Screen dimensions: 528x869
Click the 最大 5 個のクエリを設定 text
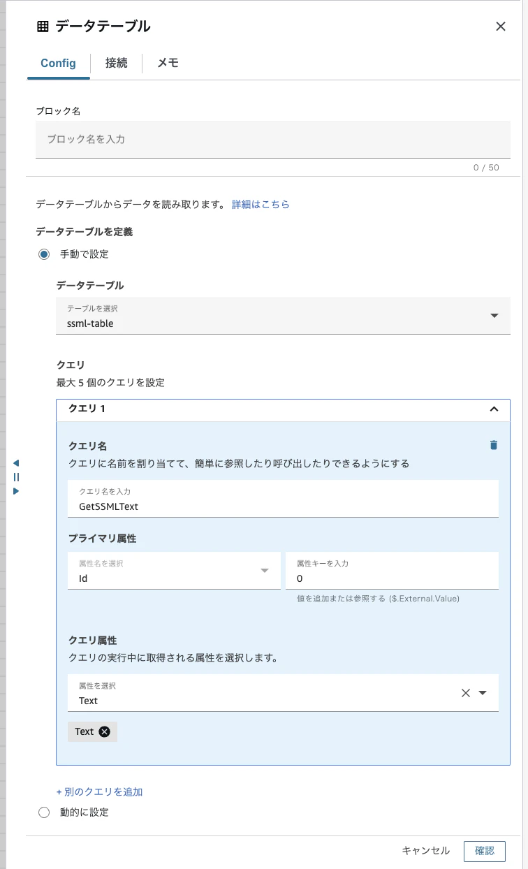click(110, 383)
